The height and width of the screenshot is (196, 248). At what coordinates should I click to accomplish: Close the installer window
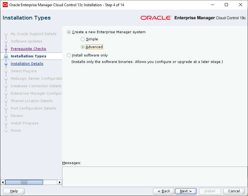coord(240,5)
